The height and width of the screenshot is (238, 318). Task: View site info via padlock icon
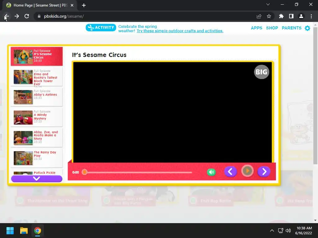[x=39, y=16]
